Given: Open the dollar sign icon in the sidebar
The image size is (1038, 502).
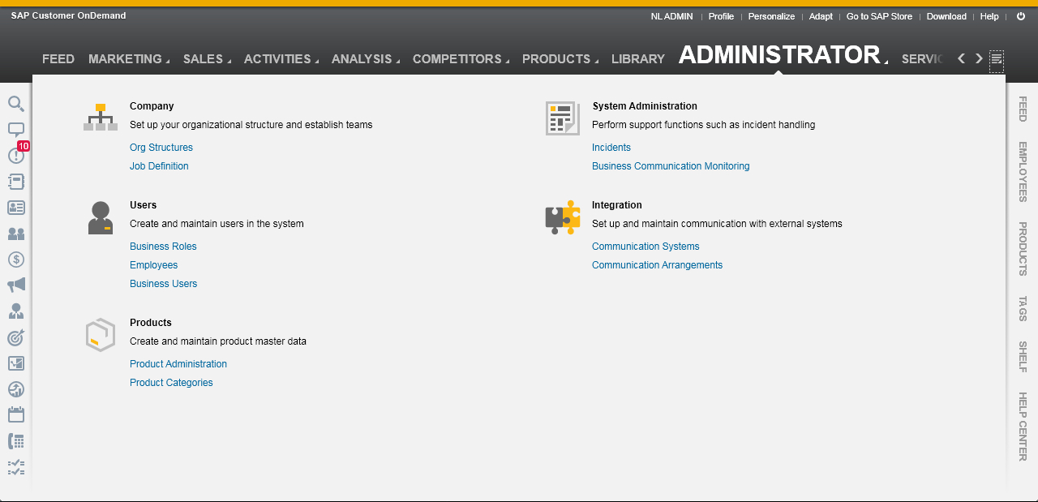Looking at the screenshot, I should click(x=16, y=260).
